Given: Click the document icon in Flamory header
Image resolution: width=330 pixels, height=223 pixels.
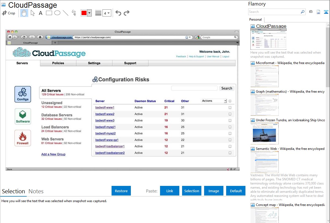Looking at the screenshot, I should [318, 12].
